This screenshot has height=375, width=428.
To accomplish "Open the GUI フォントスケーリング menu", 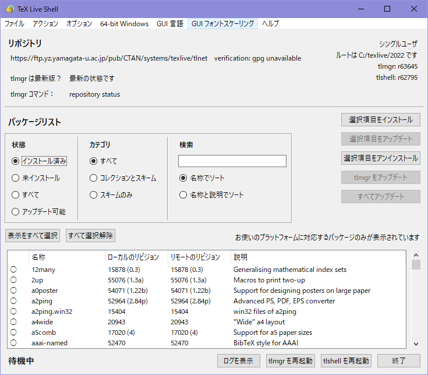I will click(222, 24).
